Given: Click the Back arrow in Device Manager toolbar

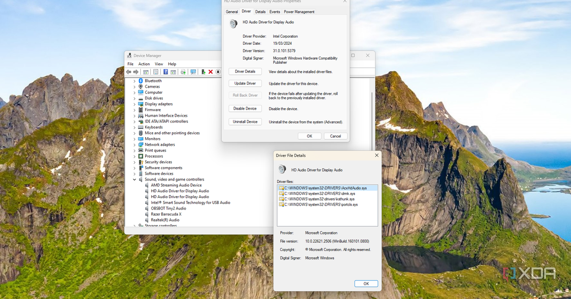Looking at the screenshot, I should point(128,72).
